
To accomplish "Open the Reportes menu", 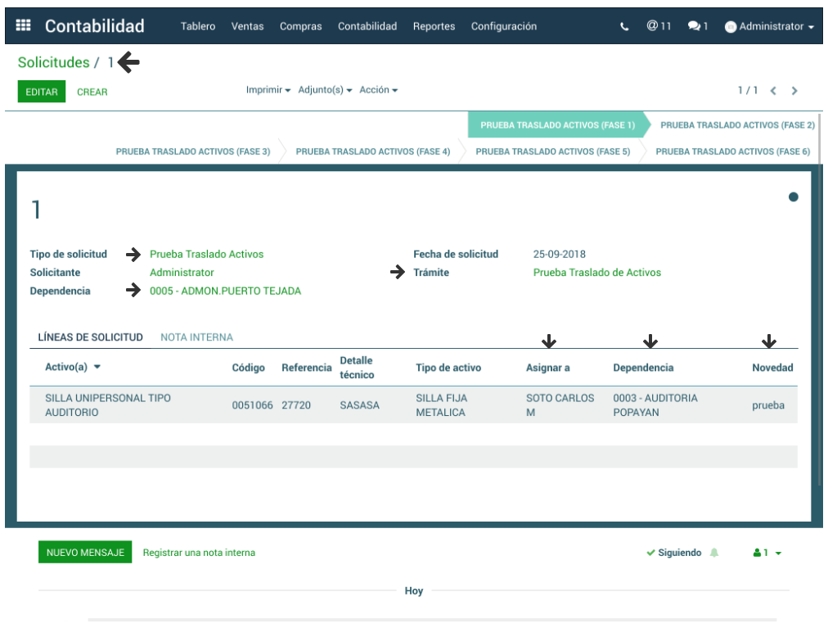I will pyautogui.click(x=434, y=26).
